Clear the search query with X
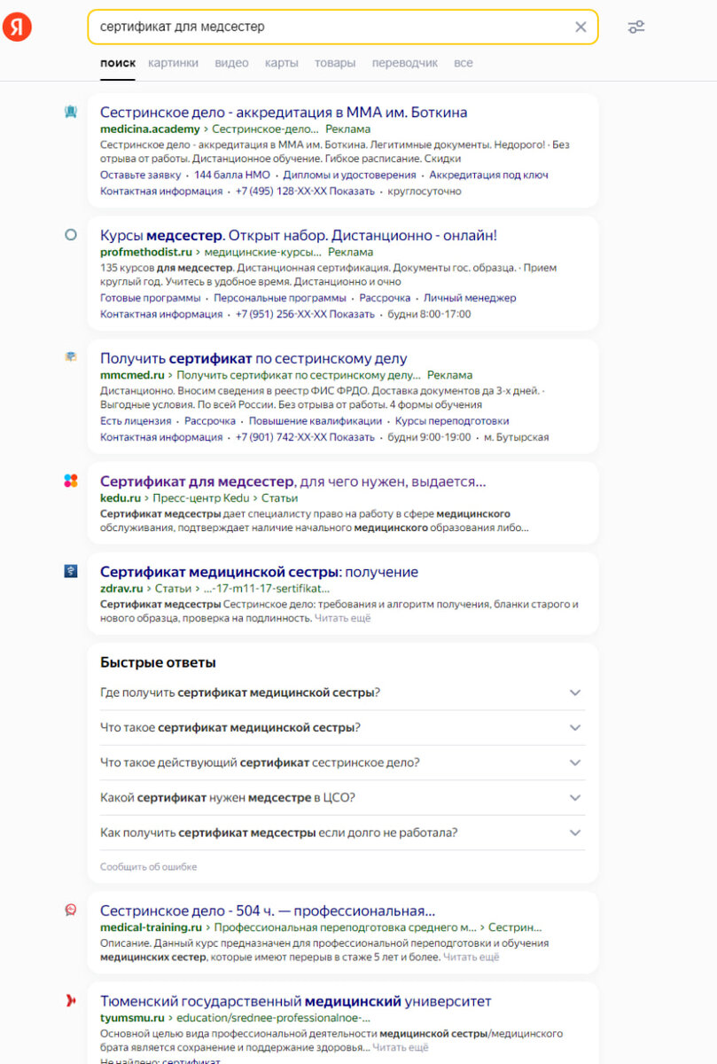 point(581,27)
